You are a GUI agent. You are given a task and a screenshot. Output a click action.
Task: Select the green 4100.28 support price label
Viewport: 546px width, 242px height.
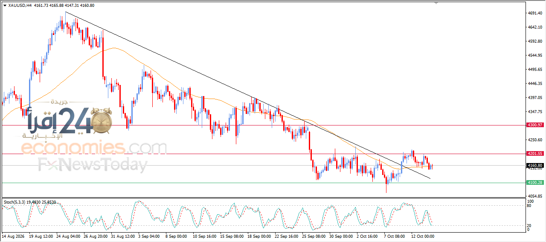(x=534, y=183)
